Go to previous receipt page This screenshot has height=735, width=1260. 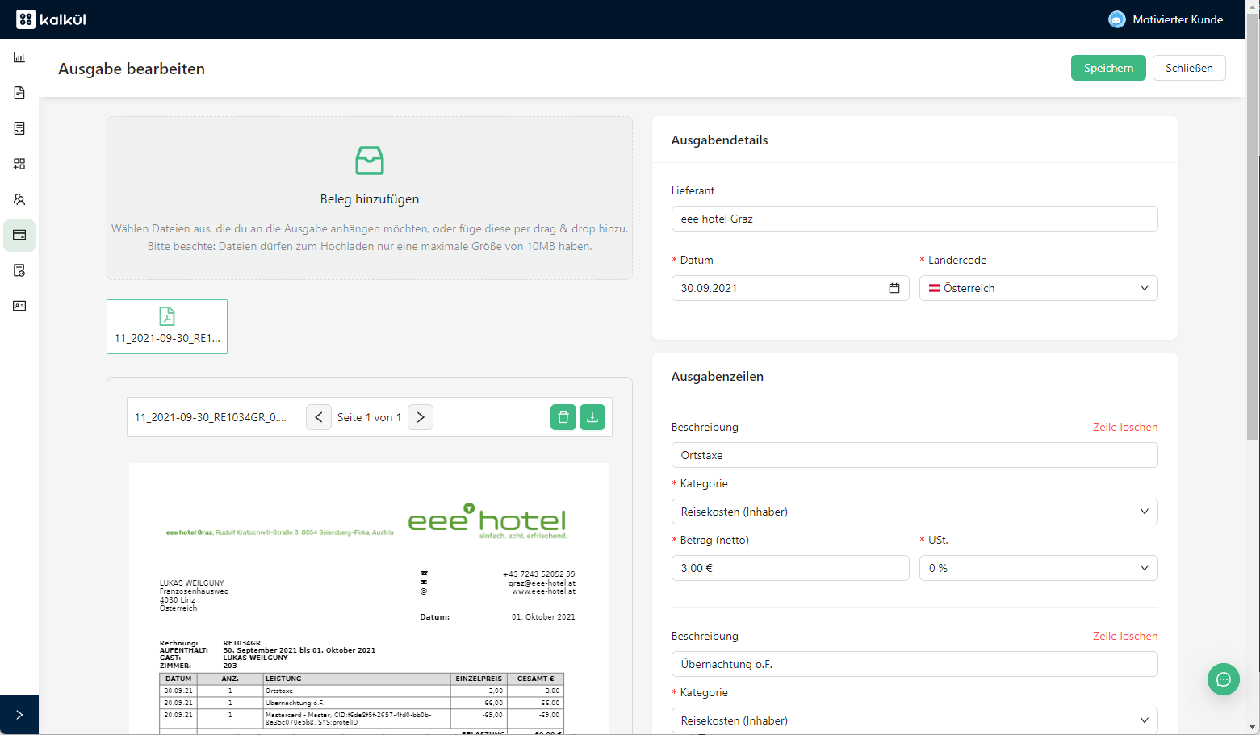click(319, 417)
